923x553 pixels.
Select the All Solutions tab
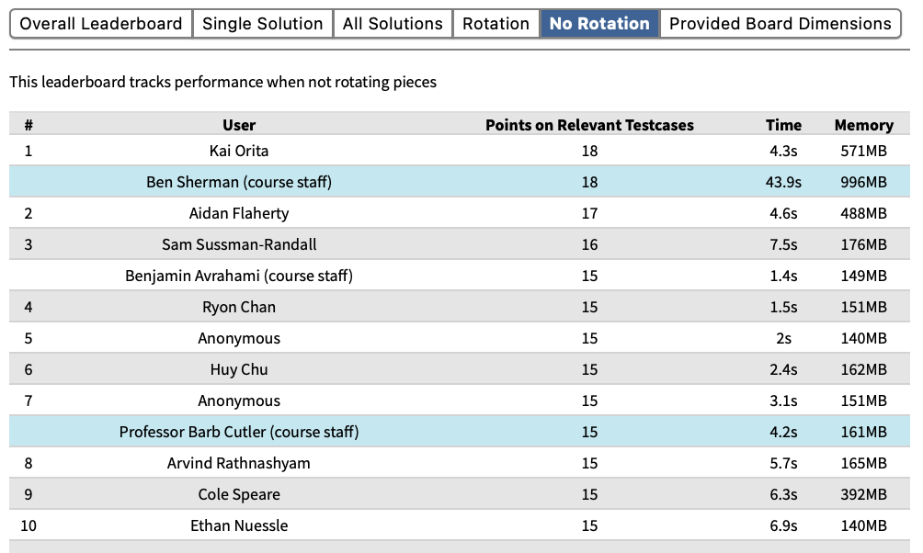[x=393, y=24]
